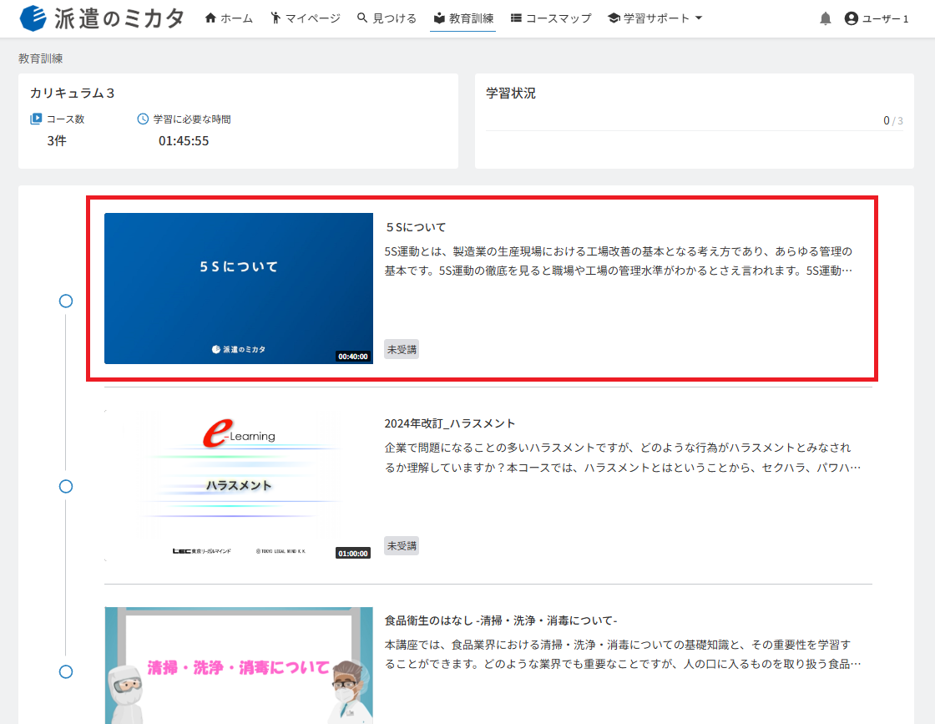Click the 3件 course count
The width and height of the screenshot is (935, 724).
tap(57, 141)
